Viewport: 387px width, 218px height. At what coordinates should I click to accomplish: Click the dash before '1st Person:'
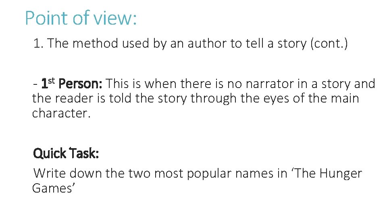[35, 84]
